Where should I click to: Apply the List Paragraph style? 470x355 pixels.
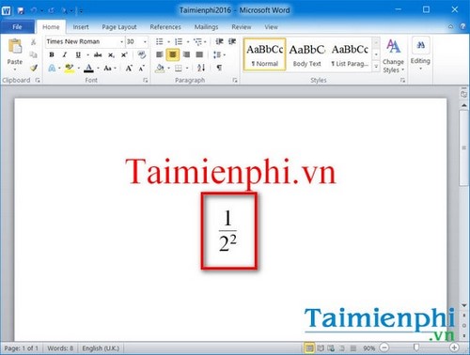(350, 54)
